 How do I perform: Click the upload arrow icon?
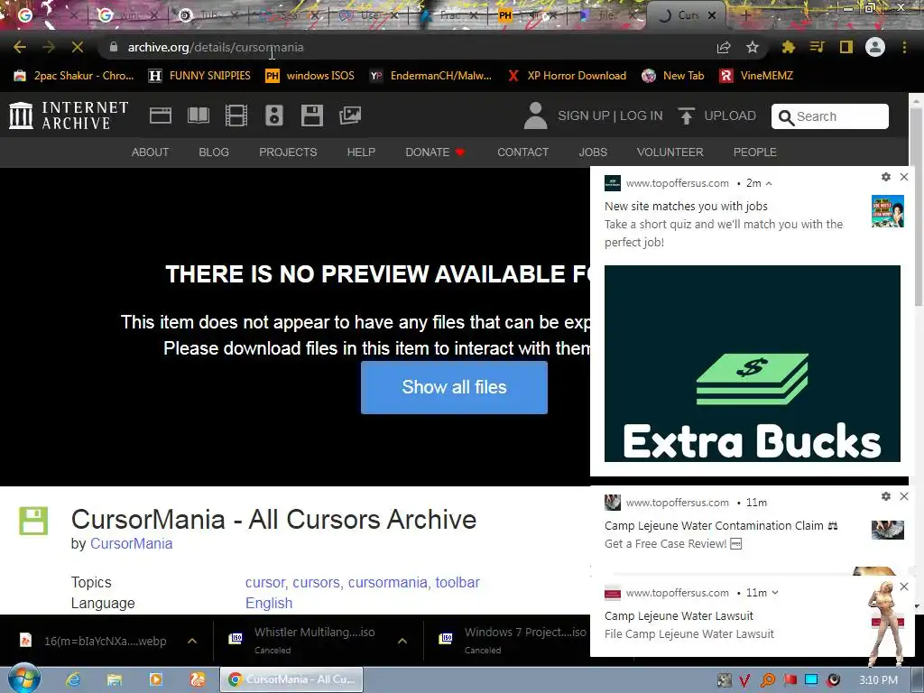click(686, 116)
